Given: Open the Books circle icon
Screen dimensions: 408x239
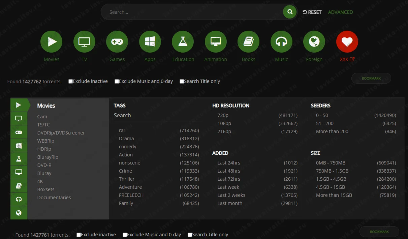Looking at the screenshot, I should 248,42.
